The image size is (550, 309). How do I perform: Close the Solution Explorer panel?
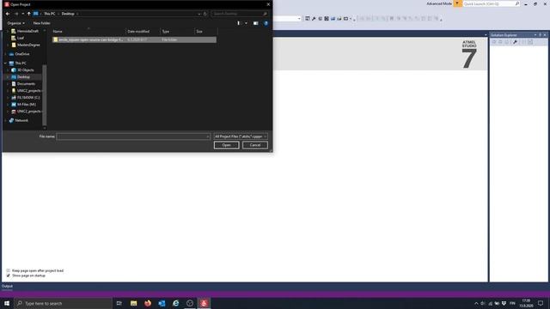click(x=545, y=35)
